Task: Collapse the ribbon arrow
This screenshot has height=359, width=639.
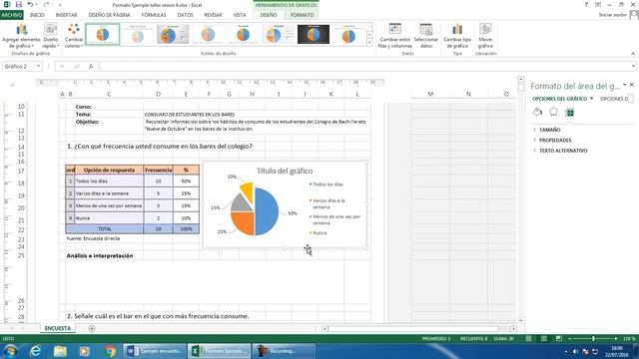Action: pyautogui.click(x=633, y=53)
